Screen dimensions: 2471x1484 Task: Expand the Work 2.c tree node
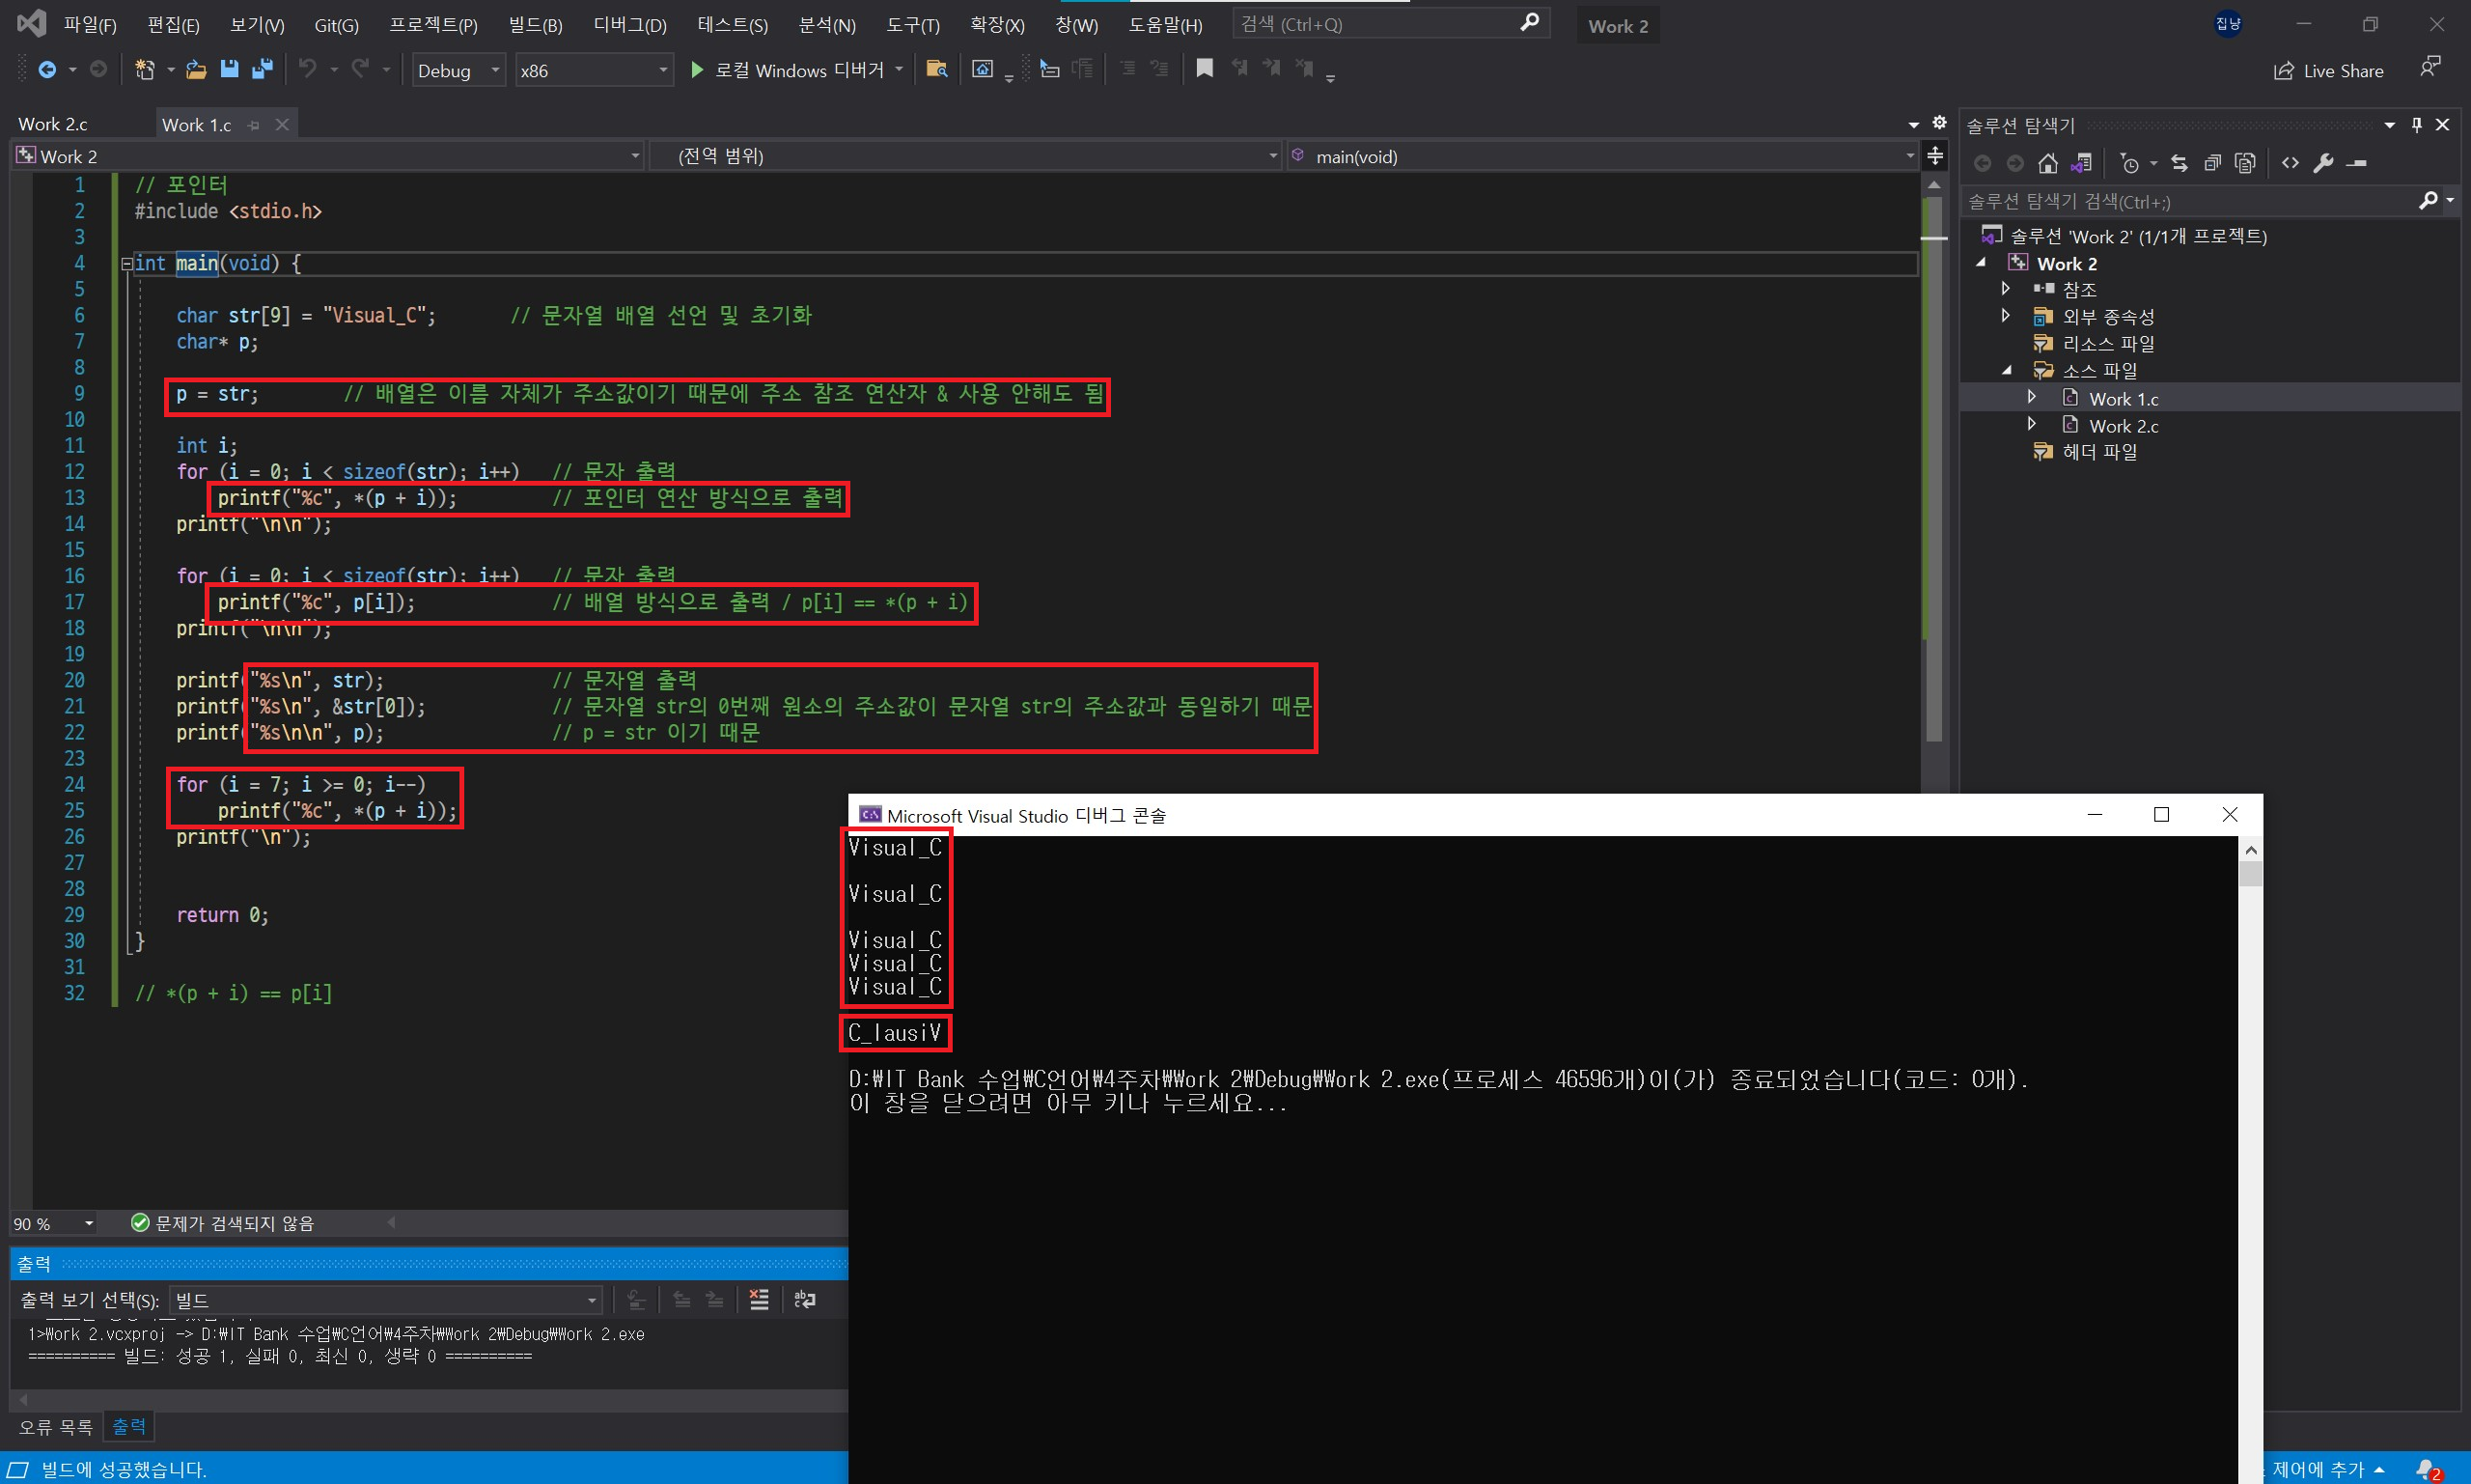pos(2031,425)
